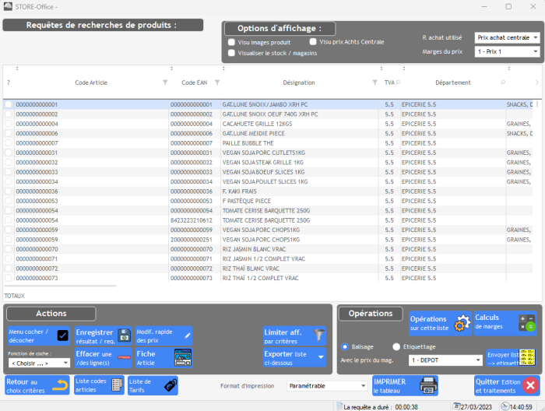
Task: Open Liste de Tarifs tag button
Action: click(153, 385)
